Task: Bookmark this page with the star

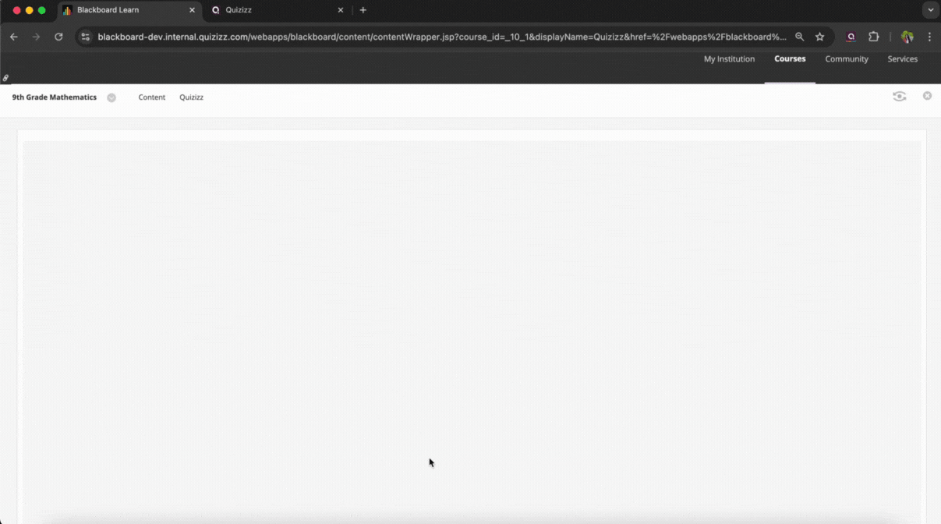Action: pyautogui.click(x=819, y=37)
